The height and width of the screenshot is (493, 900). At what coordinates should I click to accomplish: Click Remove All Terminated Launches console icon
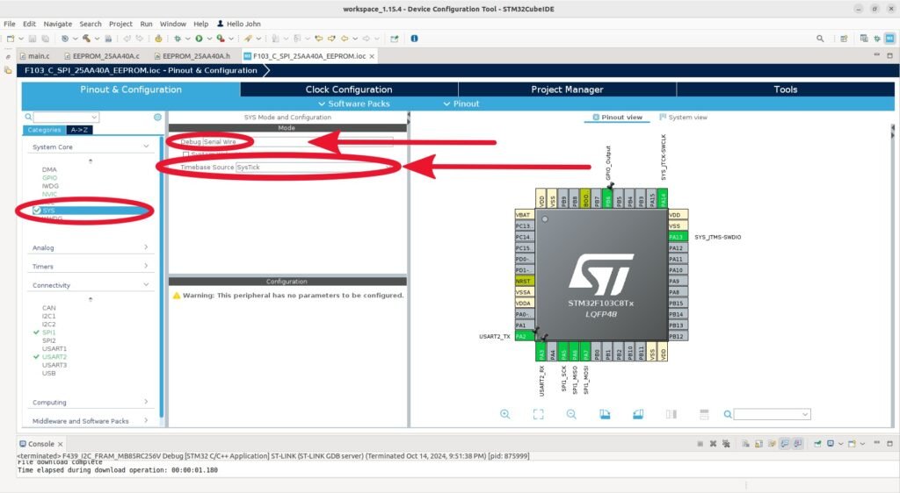coord(726,444)
